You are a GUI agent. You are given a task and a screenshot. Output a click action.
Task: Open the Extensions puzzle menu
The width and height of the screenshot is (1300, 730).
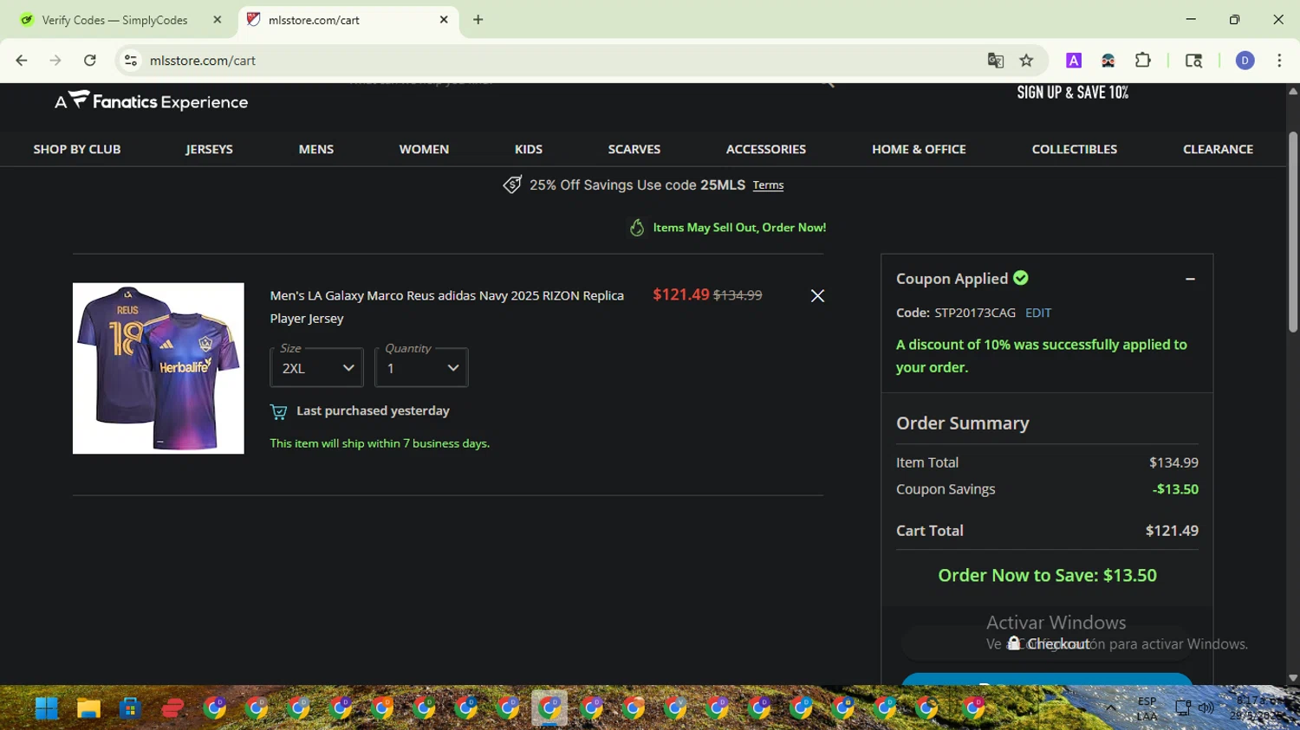coord(1142,61)
